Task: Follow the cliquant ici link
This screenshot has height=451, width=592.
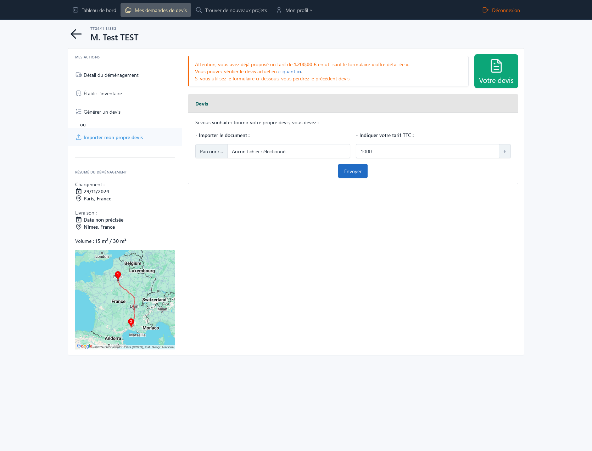Action: pyautogui.click(x=290, y=72)
